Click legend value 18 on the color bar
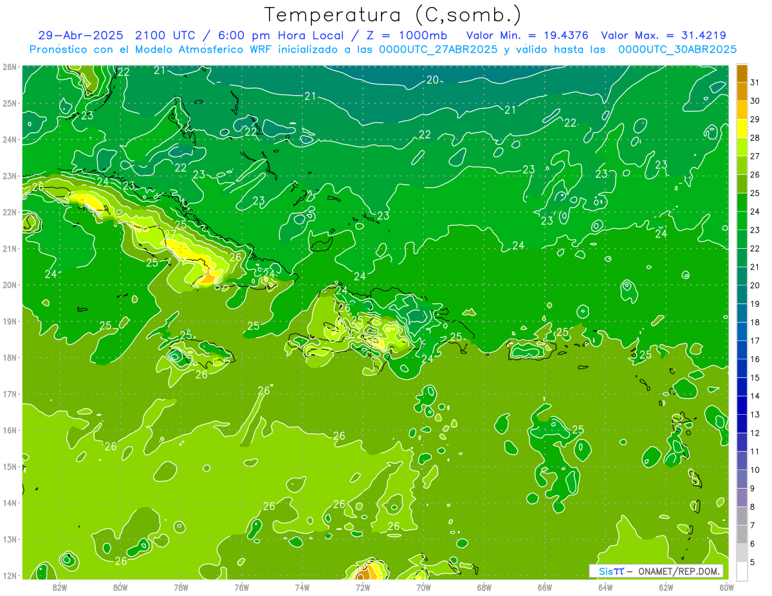 pyautogui.click(x=755, y=322)
